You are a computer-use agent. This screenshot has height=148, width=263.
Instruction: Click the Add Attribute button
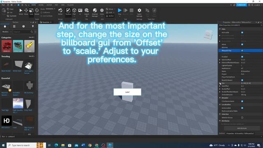coord(242,128)
